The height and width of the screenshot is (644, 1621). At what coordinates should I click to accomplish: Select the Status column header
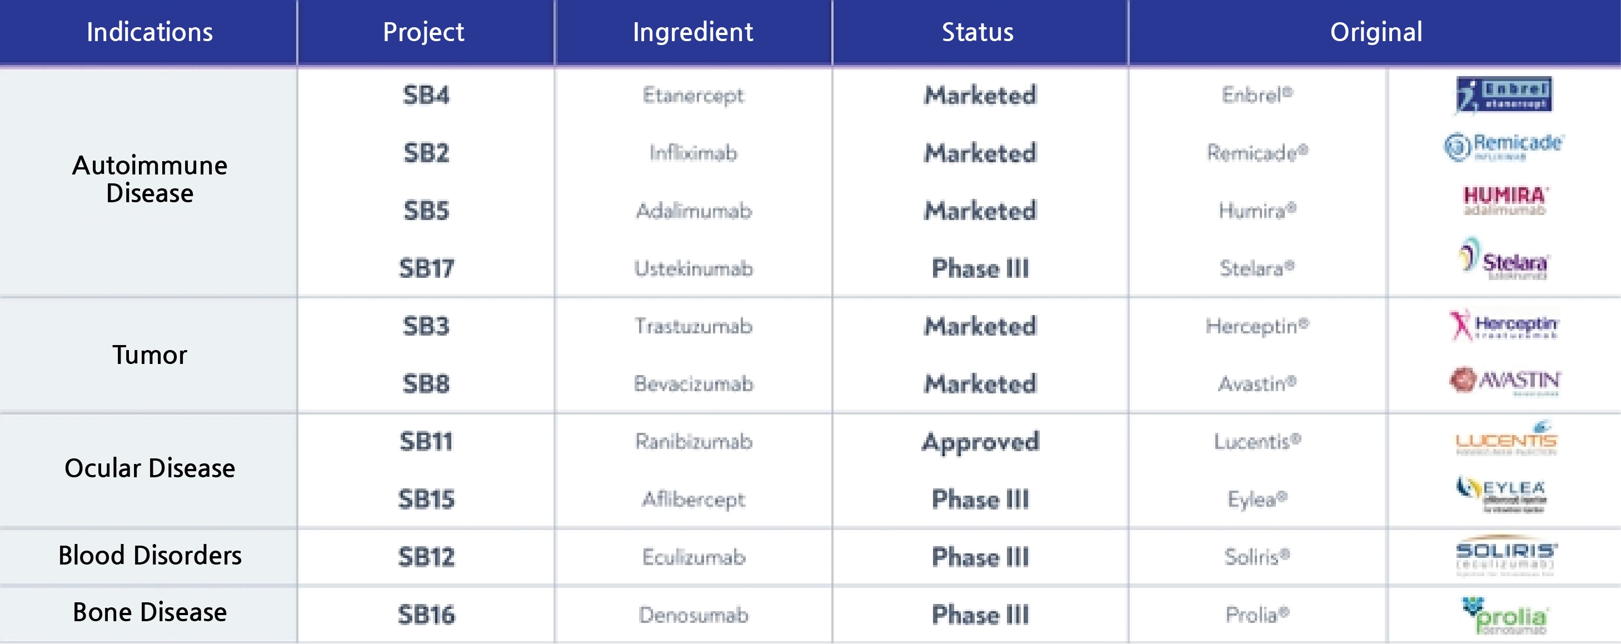point(977,32)
